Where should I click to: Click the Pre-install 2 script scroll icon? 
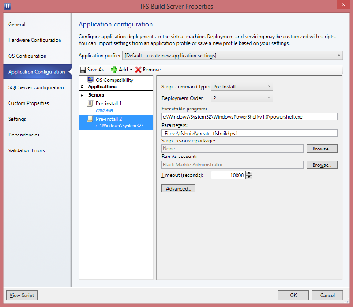[x=90, y=119]
